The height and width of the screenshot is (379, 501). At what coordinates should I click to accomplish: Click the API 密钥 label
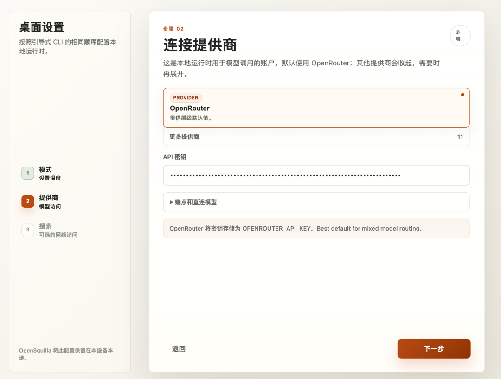click(174, 157)
